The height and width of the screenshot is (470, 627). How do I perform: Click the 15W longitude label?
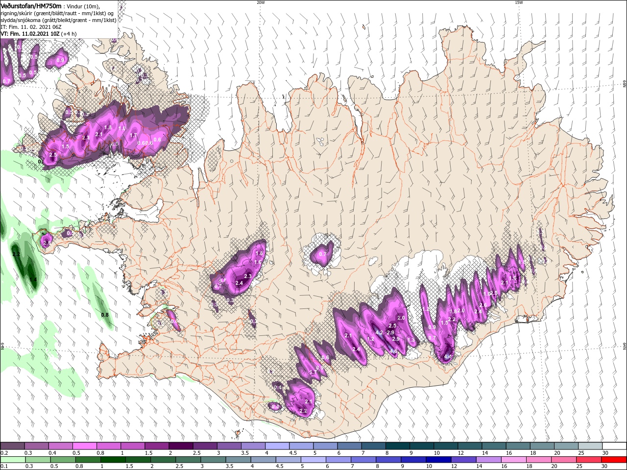coord(519,2)
